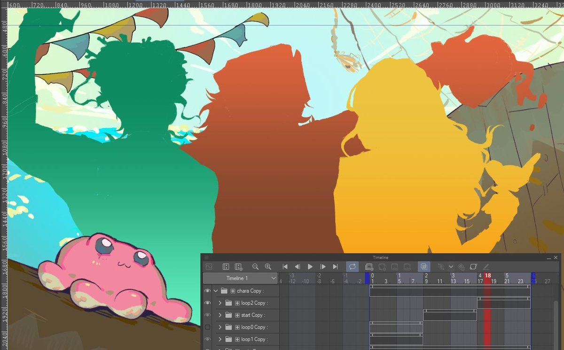The width and height of the screenshot is (564, 350).
Task: Expand the loop0 Copy folder
Action: tap(220, 327)
